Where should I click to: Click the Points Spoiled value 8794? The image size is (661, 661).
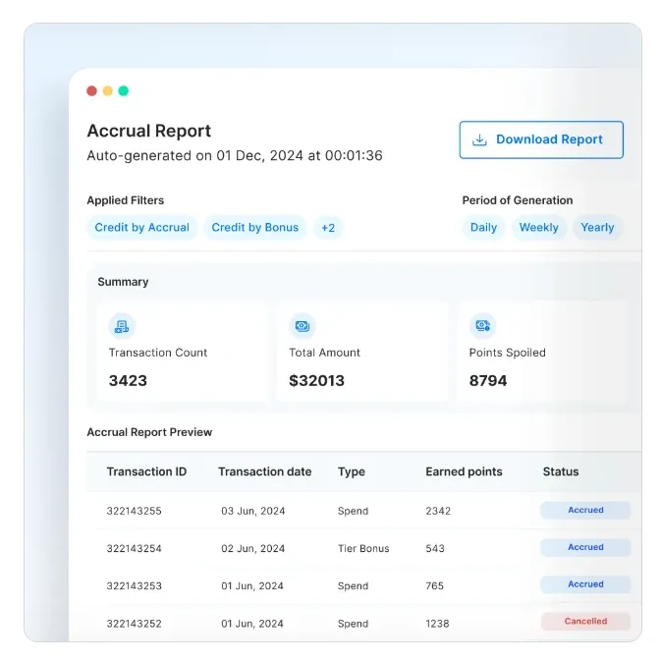488,381
